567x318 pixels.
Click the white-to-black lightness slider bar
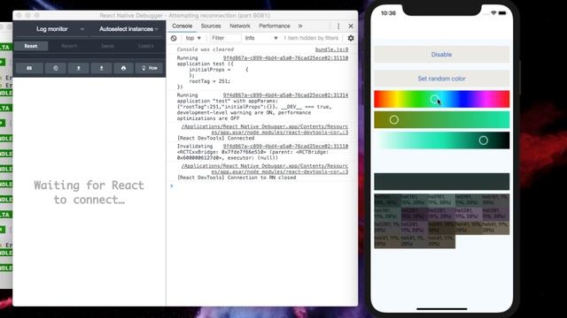441,140
